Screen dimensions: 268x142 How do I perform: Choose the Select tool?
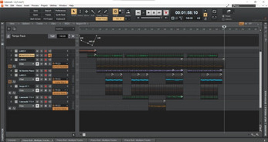[80, 12]
